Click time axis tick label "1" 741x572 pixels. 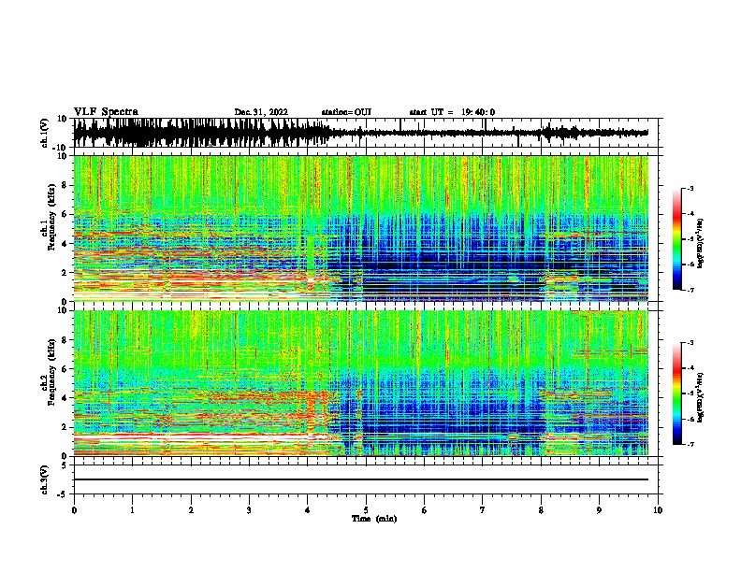pos(132,510)
